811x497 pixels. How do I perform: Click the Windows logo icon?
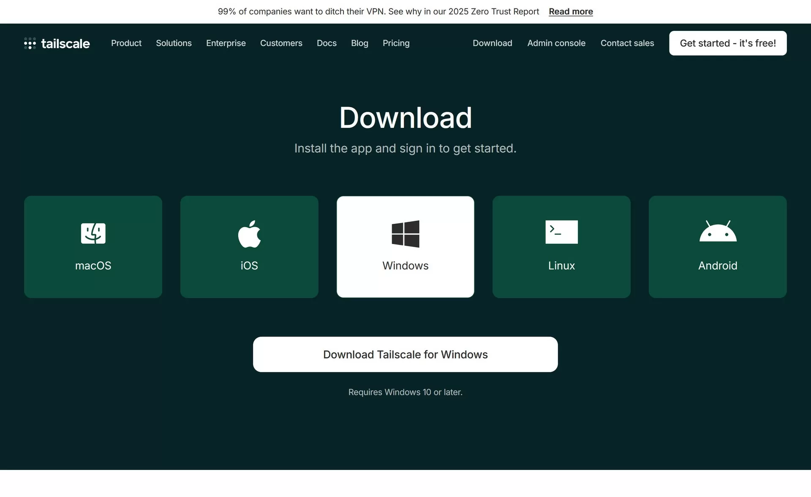pos(405,234)
